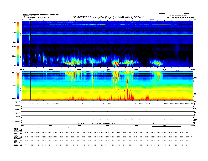Click the TNR color scale bar
This screenshot has height=161, width=208.
tap(18, 86)
